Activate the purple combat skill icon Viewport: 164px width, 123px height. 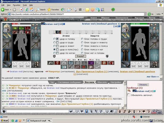click(91, 63)
